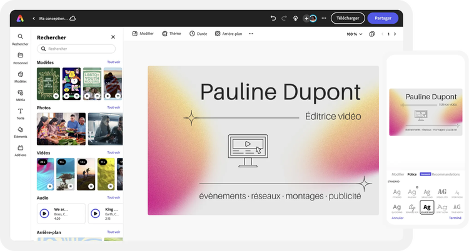Open the Personnel sidebar section
Image resolution: width=469 pixels, height=251 pixels.
[x=21, y=58]
